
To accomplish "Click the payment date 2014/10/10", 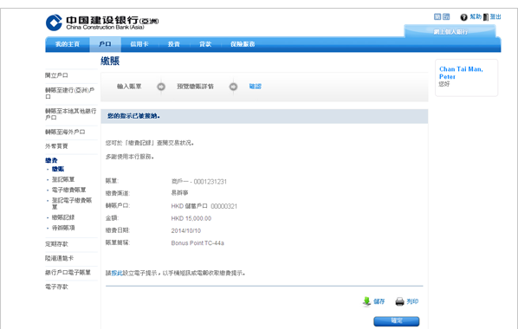I will coord(185,231).
